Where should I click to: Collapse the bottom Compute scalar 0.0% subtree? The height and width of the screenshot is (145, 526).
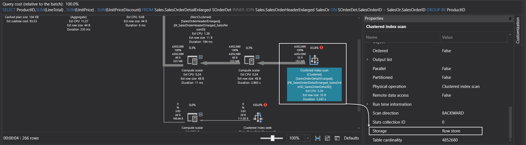(201, 114)
